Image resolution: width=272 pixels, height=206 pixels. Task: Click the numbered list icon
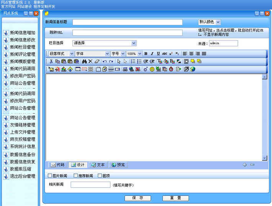click(x=133, y=61)
